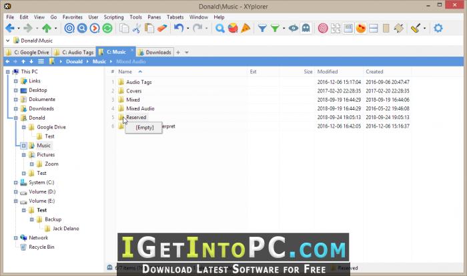Viewport: 467px width, 276px height.
Task: Select the Covers folder in list
Action: click(x=133, y=91)
